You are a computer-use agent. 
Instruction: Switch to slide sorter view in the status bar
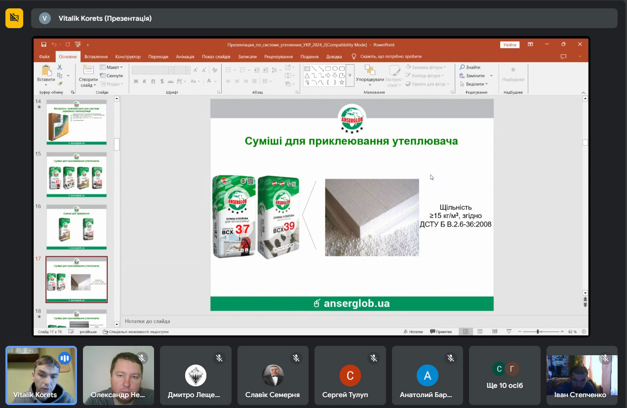point(479,332)
